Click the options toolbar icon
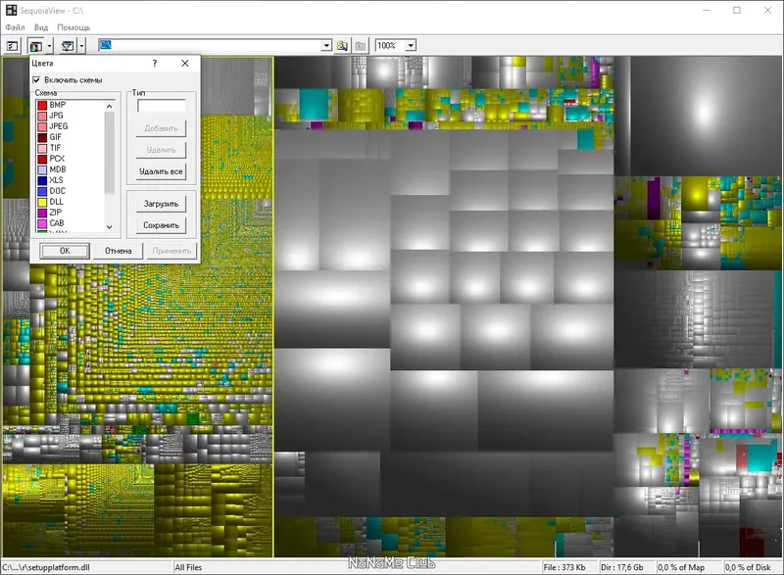784x575 pixels. coord(13,46)
